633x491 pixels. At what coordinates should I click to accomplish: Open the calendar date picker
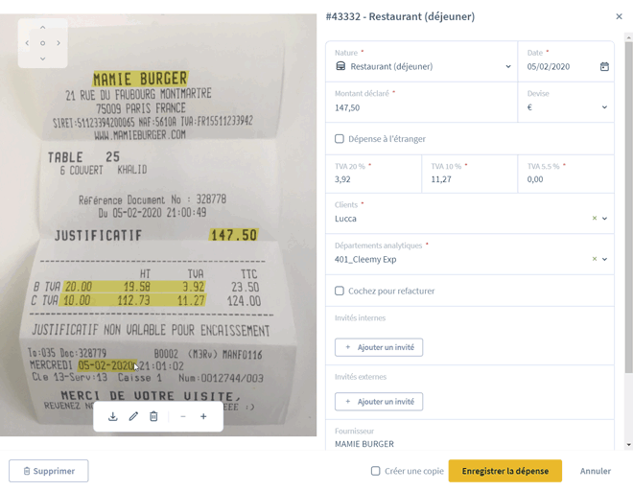click(x=604, y=66)
